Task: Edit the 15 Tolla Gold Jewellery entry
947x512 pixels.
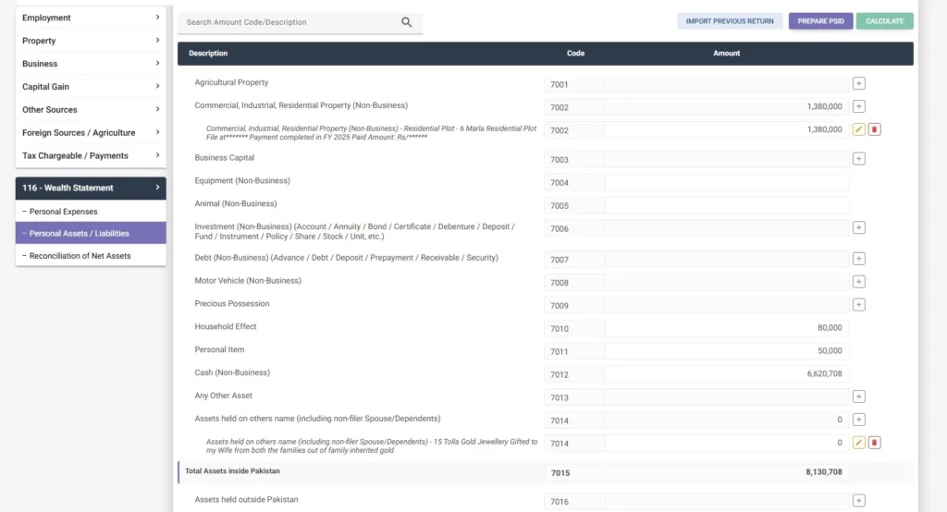Action: point(858,443)
